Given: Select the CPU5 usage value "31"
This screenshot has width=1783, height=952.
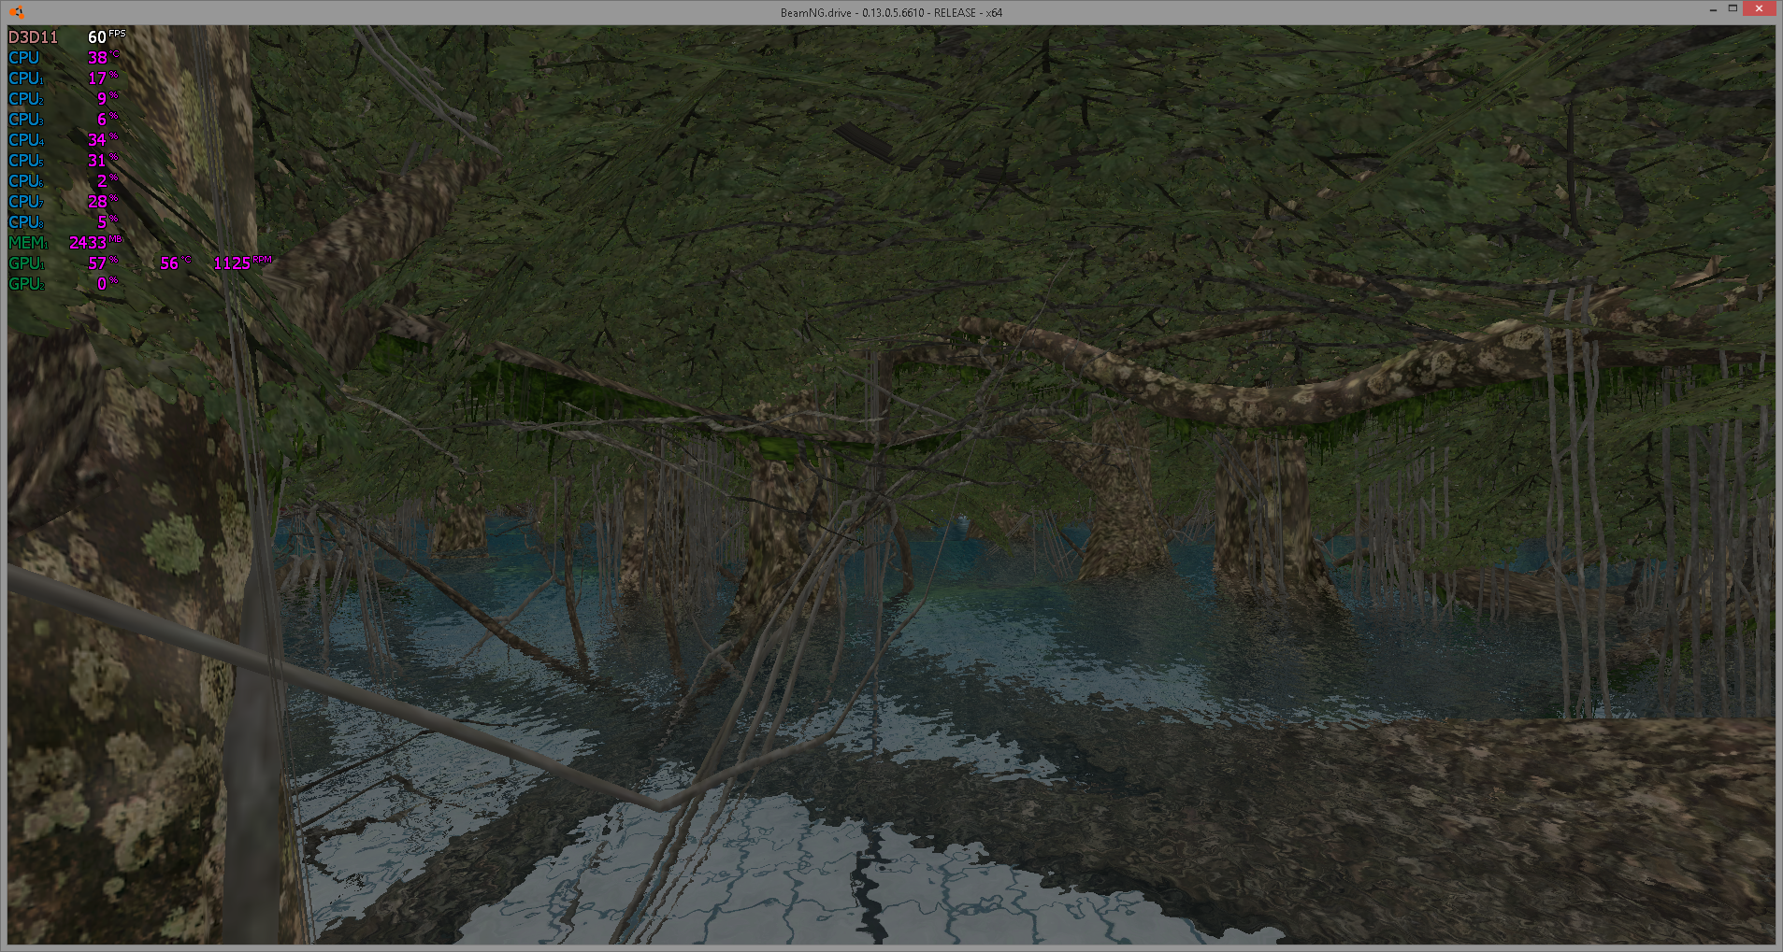Looking at the screenshot, I should 97,161.
